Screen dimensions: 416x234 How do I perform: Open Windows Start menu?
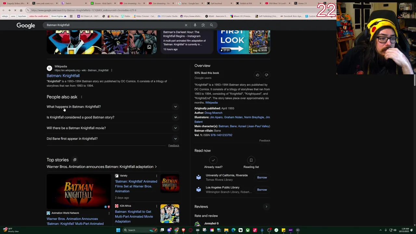click(x=118, y=230)
